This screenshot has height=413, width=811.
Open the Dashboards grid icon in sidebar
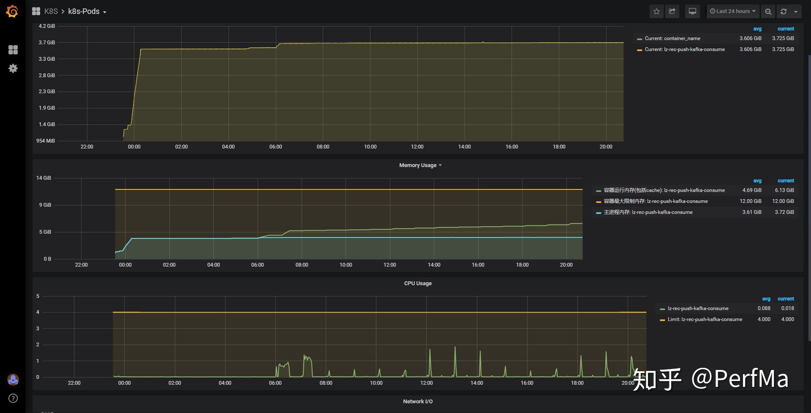tap(13, 50)
